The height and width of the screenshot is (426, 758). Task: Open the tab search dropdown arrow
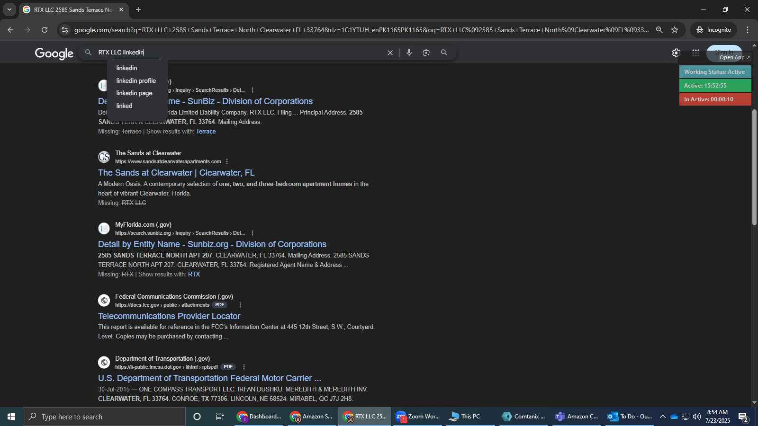pos(9,9)
